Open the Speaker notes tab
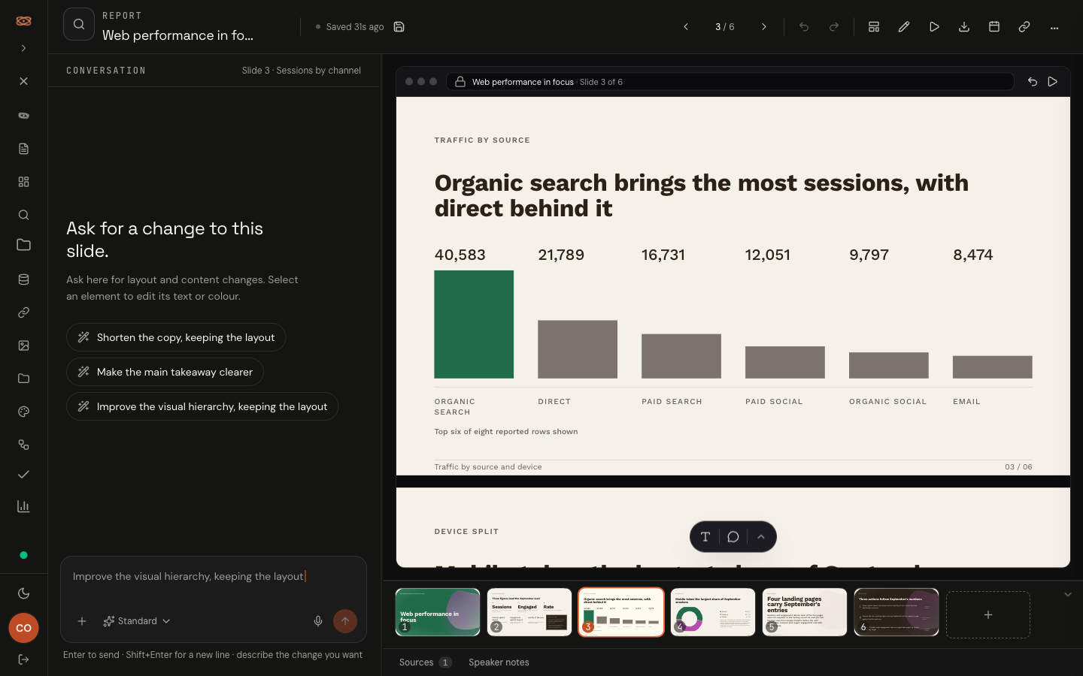This screenshot has width=1083, height=676. [x=499, y=662]
